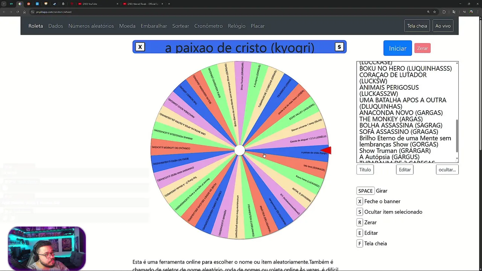Click the F Tela cheia shortcut key
This screenshot has height=271, width=482.
(360, 244)
